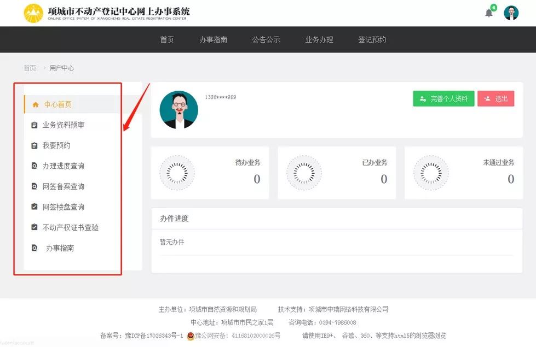Screen dimensions: 536x347
Task: Click the 网签楼盘查询 checklist icon
Action: click(x=33, y=207)
